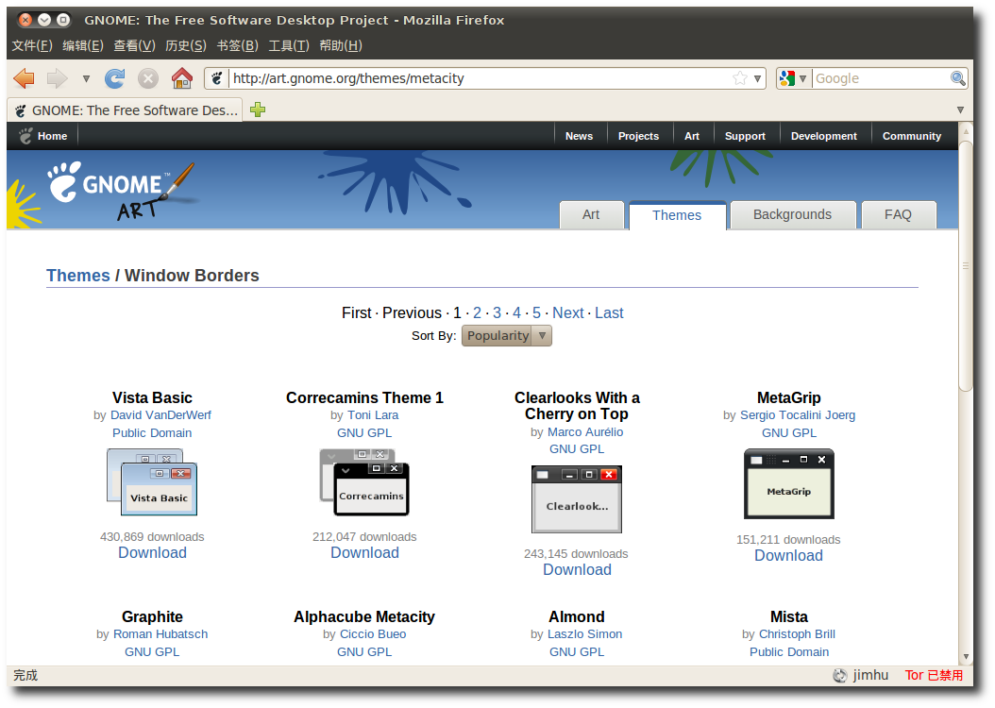Click the Next pagination link
Image resolution: width=995 pixels, height=708 pixels.
pos(568,312)
